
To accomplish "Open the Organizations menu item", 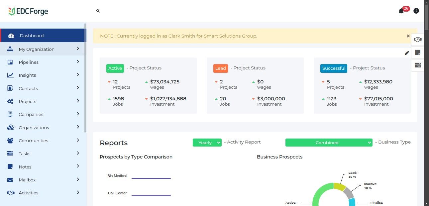I will (43, 128).
